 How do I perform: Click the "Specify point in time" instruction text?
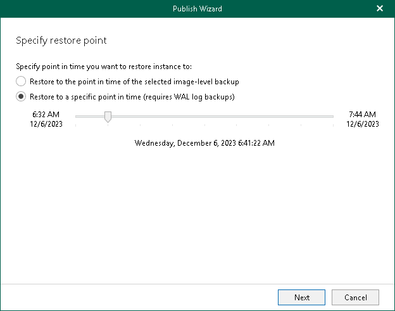[103, 67]
